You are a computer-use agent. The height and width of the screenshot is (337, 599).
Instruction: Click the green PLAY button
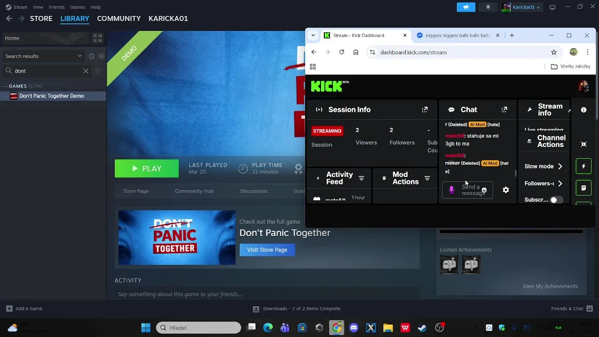pyautogui.click(x=146, y=168)
